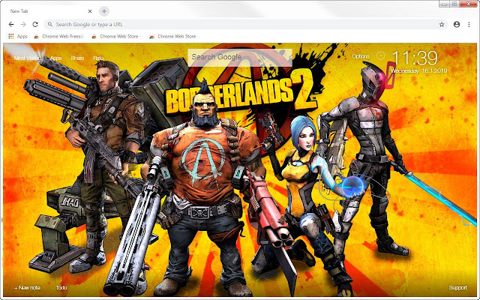Click the Wednesday 16.1.2019 date text
Image resolution: width=480 pixels, height=300 pixels.
418,71
